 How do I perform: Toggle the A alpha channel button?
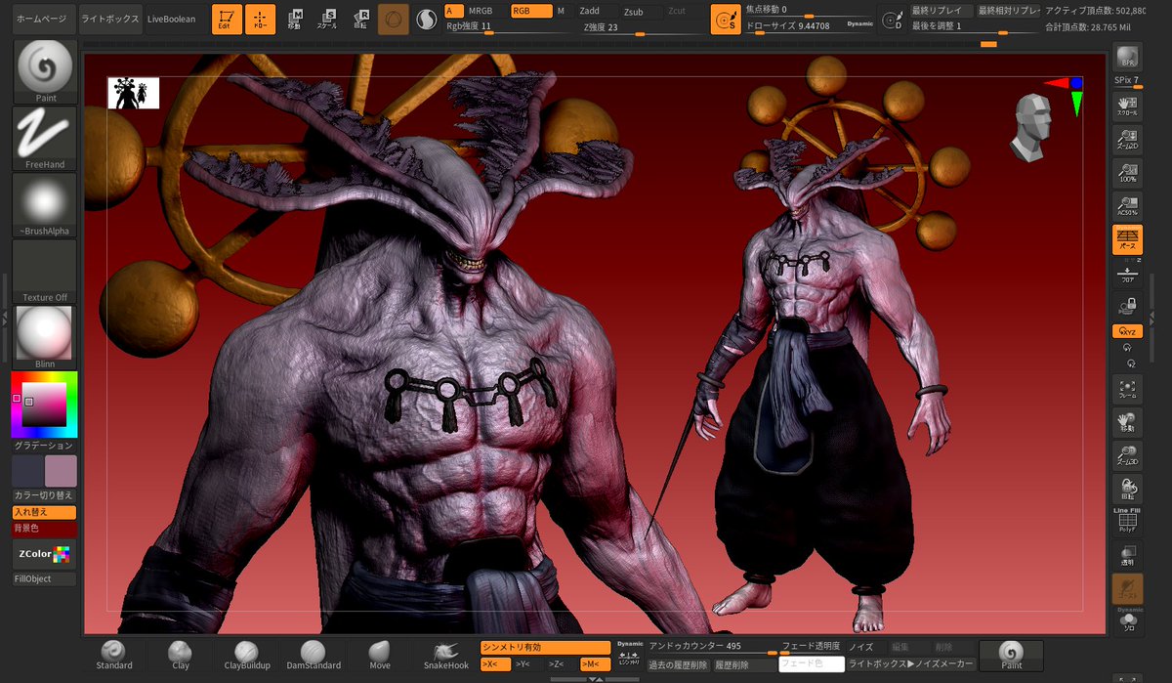coord(454,11)
